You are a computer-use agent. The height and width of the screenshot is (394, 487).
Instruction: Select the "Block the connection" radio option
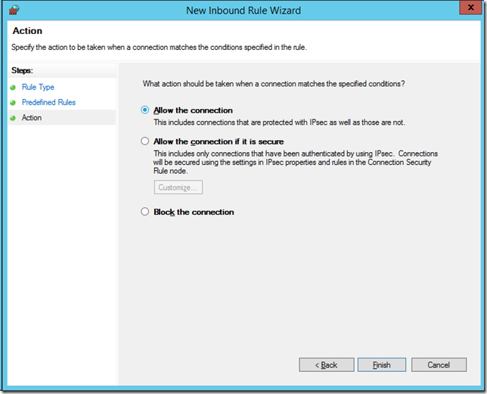145,213
